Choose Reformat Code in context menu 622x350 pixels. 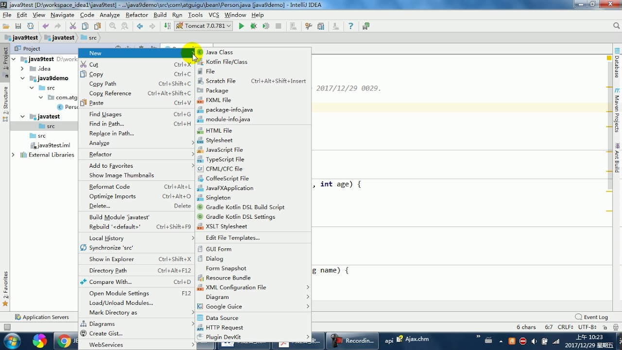(x=137, y=187)
